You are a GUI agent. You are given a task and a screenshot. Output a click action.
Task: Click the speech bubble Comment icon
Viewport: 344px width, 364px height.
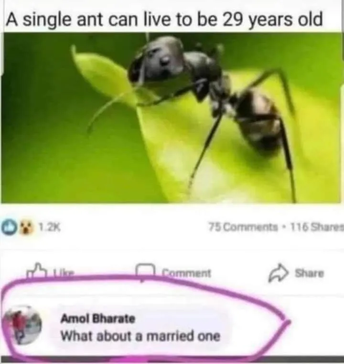tap(145, 272)
